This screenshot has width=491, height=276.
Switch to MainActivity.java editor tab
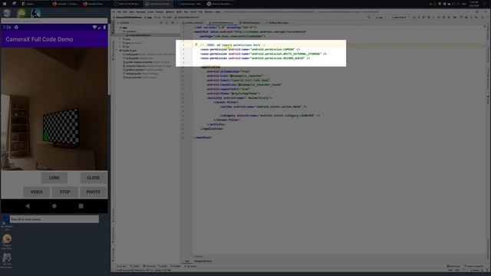[x=251, y=22]
